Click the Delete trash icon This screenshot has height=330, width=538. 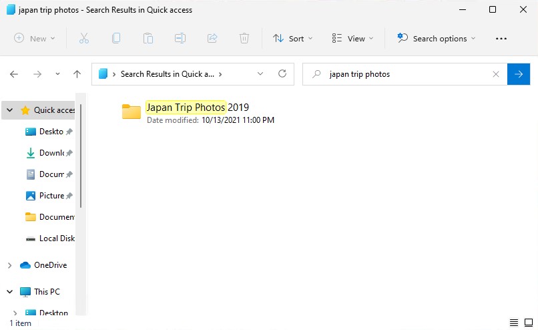[244, 38]
